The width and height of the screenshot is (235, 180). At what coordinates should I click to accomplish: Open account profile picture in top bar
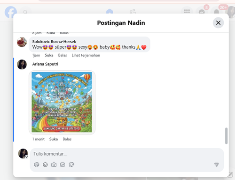[x=231, y=12]
